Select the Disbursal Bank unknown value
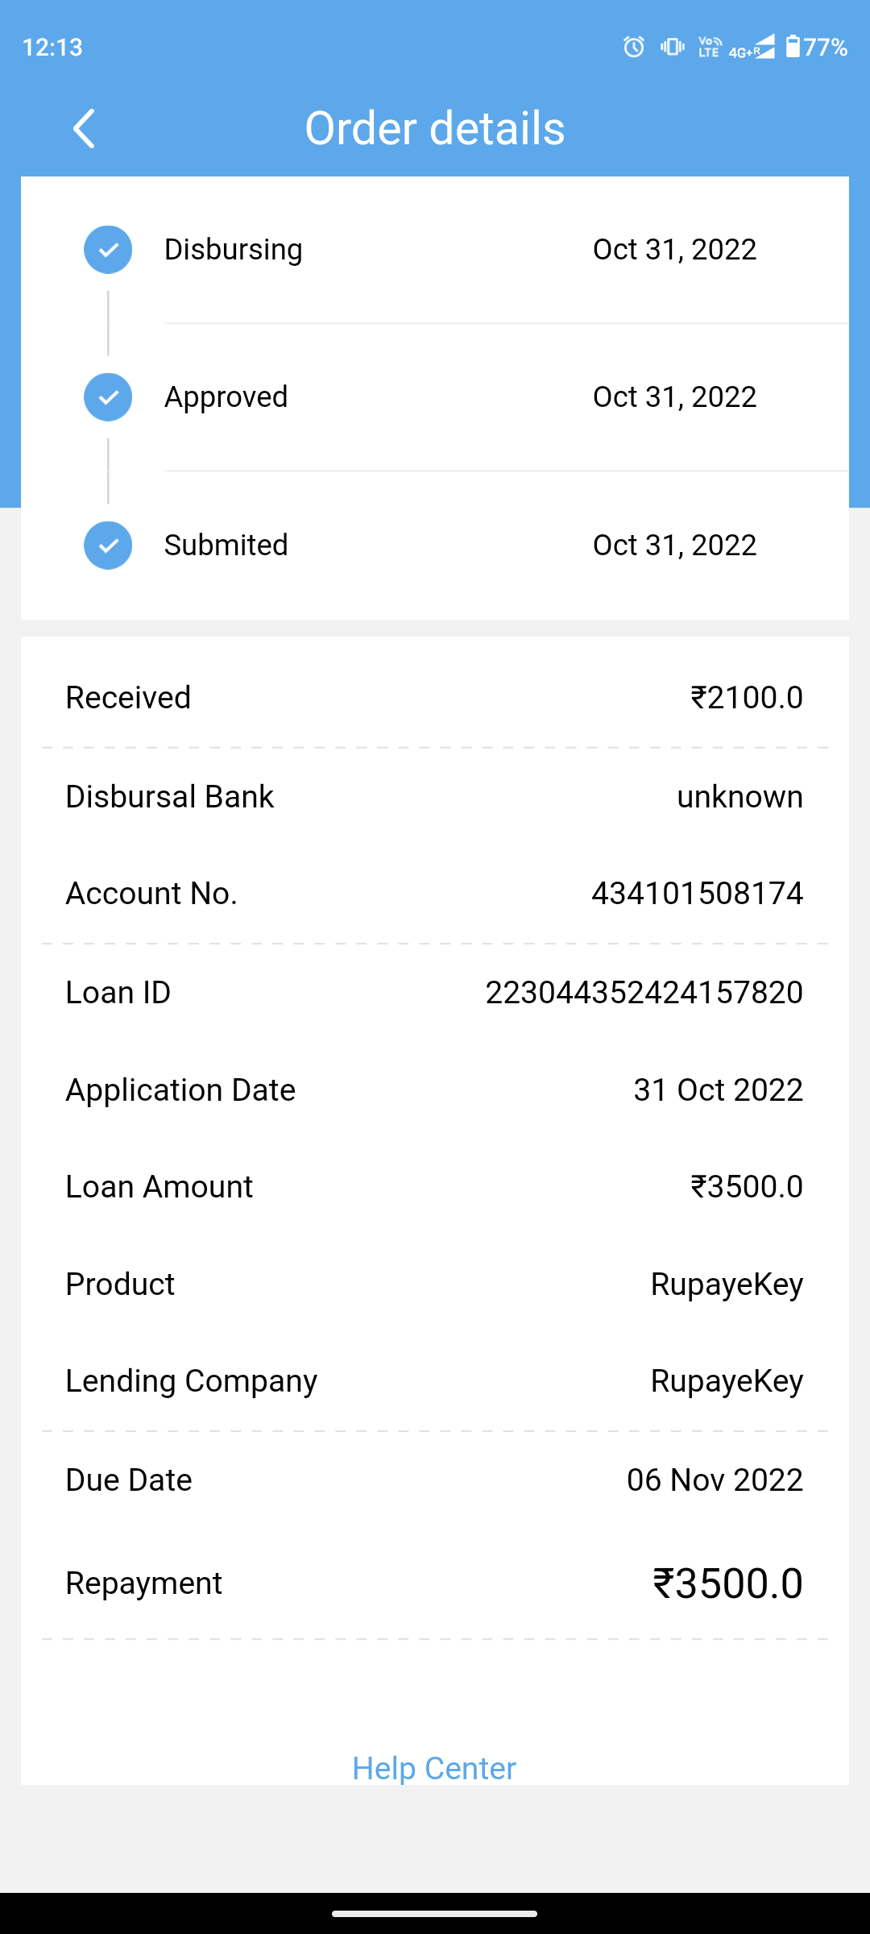This screenshot has width=870, height=1934. pyautogui.click(x=739, y=797)
